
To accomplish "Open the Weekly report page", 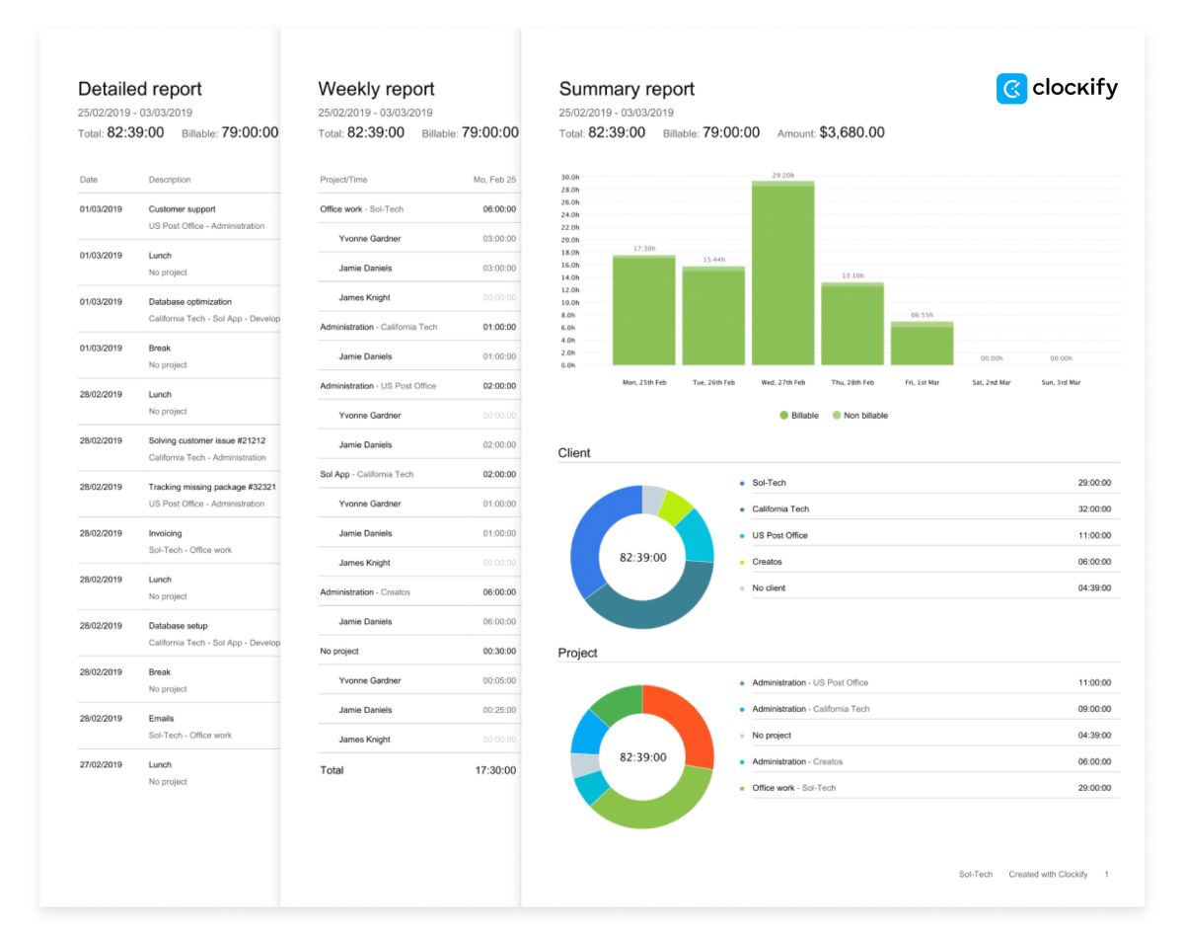I will [376, 89].
